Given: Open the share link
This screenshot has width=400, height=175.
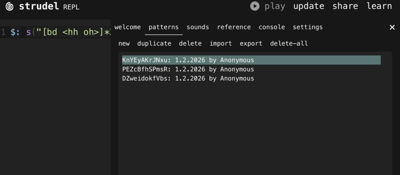Looking at the screenshot, I should (x=345, y=6).
